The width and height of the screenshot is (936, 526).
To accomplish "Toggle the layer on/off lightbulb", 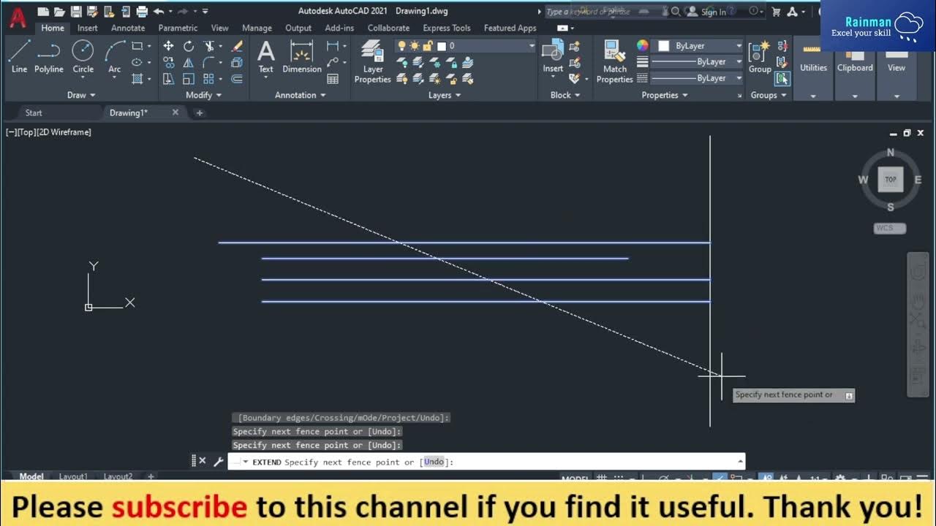I will (401, 46).
